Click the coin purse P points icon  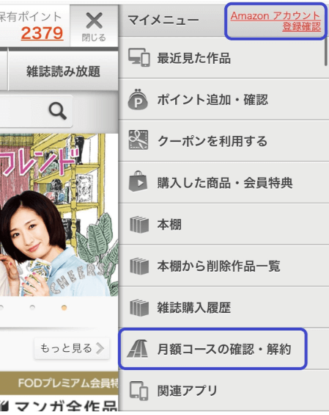(138, 99)
